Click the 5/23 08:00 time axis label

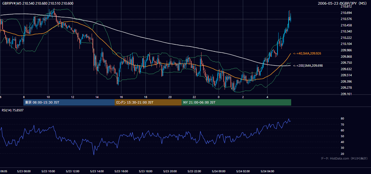pos(24,171)
